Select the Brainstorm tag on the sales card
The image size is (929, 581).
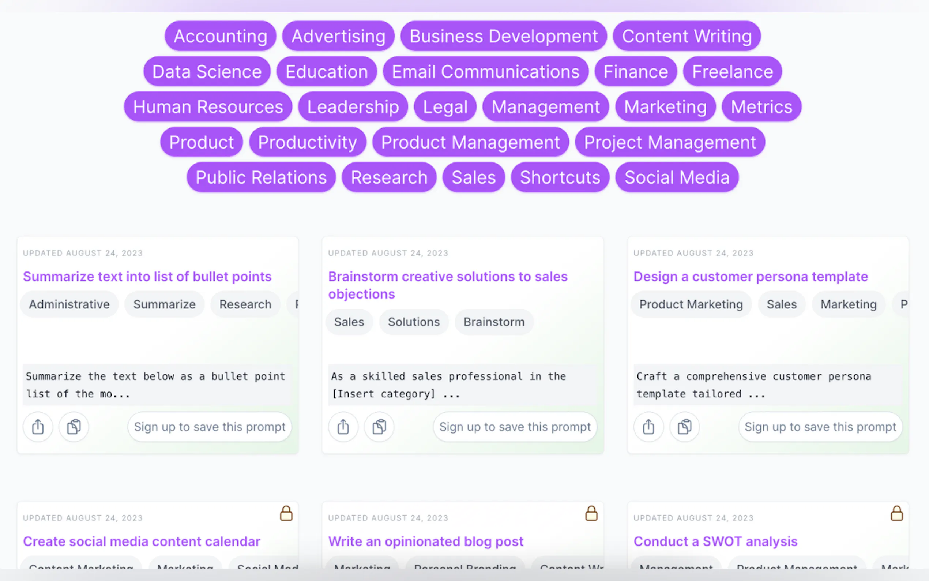coord(493,322)
